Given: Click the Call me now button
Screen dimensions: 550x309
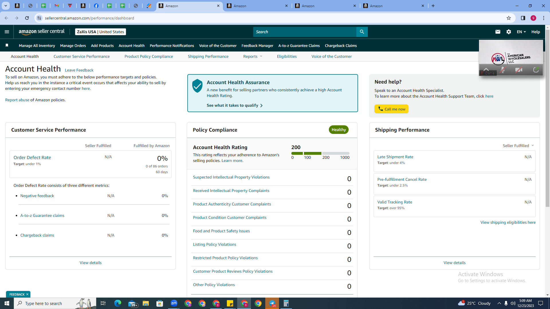Looking at the screenshot, I should 391,109.
